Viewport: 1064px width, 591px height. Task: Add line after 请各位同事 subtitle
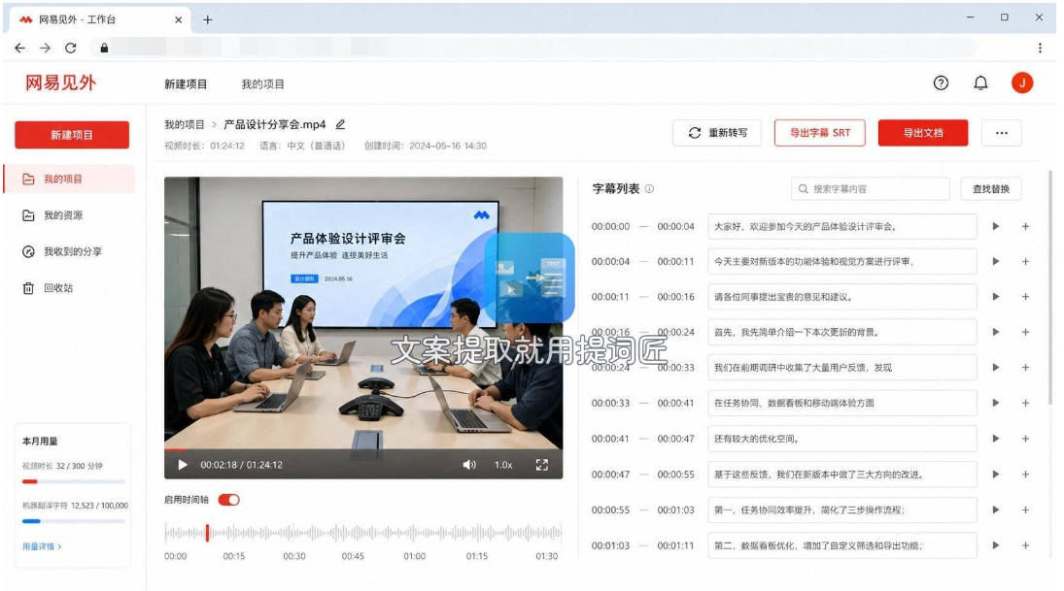coord(1025,297)
